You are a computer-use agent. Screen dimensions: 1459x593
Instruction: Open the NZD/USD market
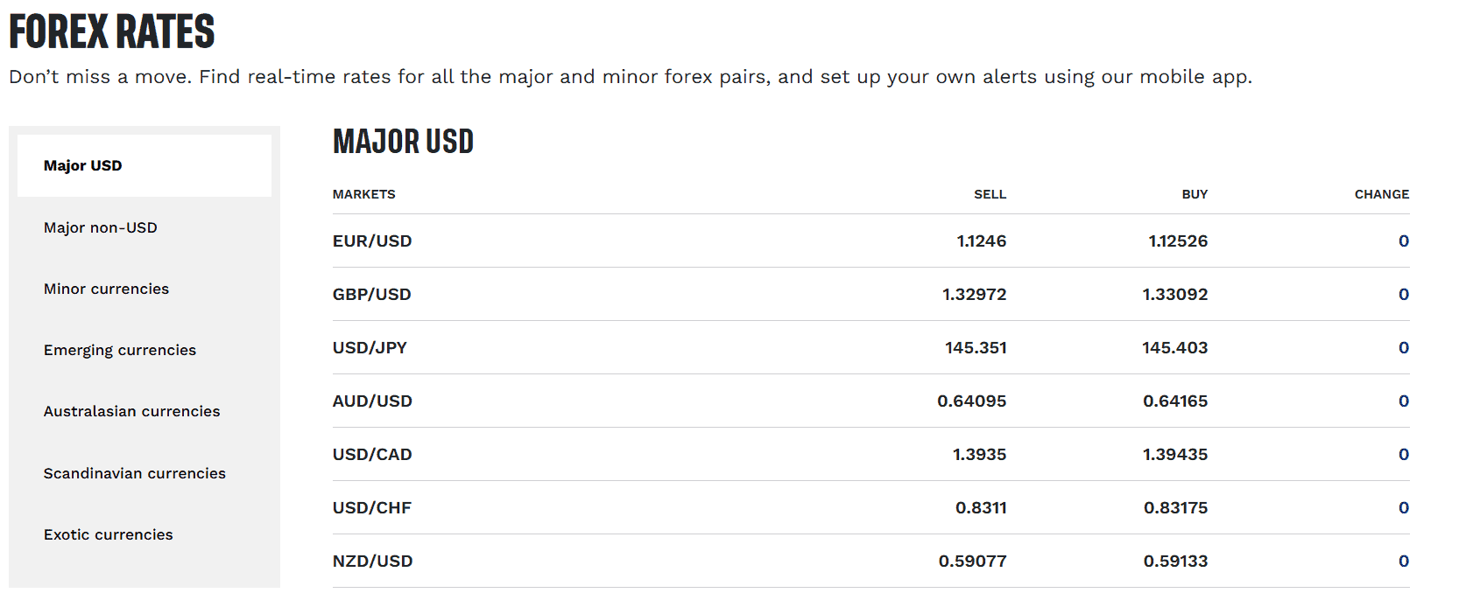click(372, 562)
